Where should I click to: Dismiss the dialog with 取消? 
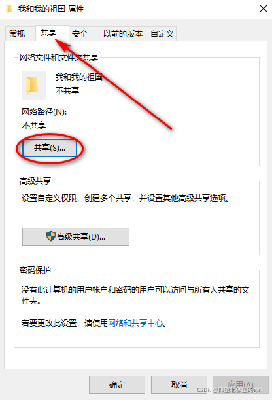pos(178,385)
